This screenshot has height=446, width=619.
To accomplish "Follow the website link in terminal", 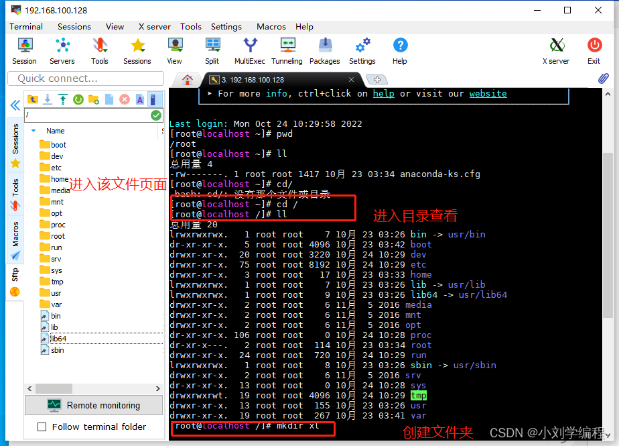I will pyautogui.click(x=488, y=94).
